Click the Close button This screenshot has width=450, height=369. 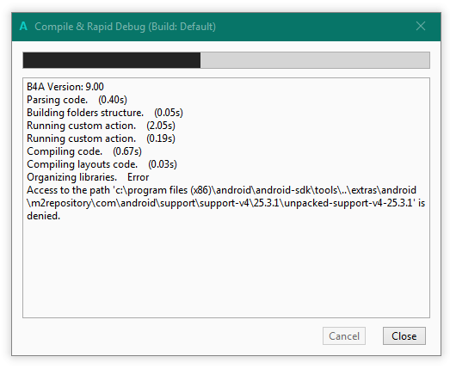404,335
